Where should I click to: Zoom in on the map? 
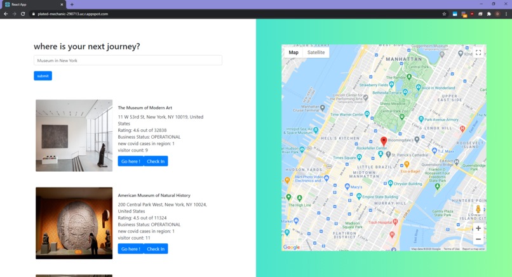[x=478, y=228]
